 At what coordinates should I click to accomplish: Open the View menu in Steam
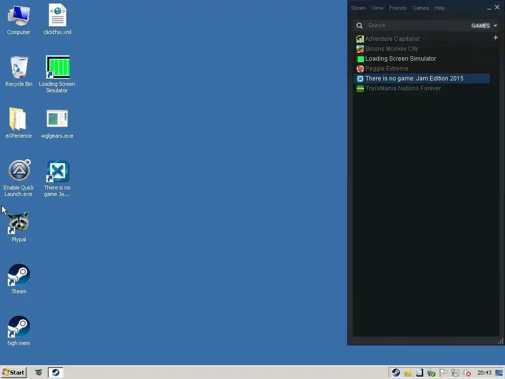(x=377, y=8)
